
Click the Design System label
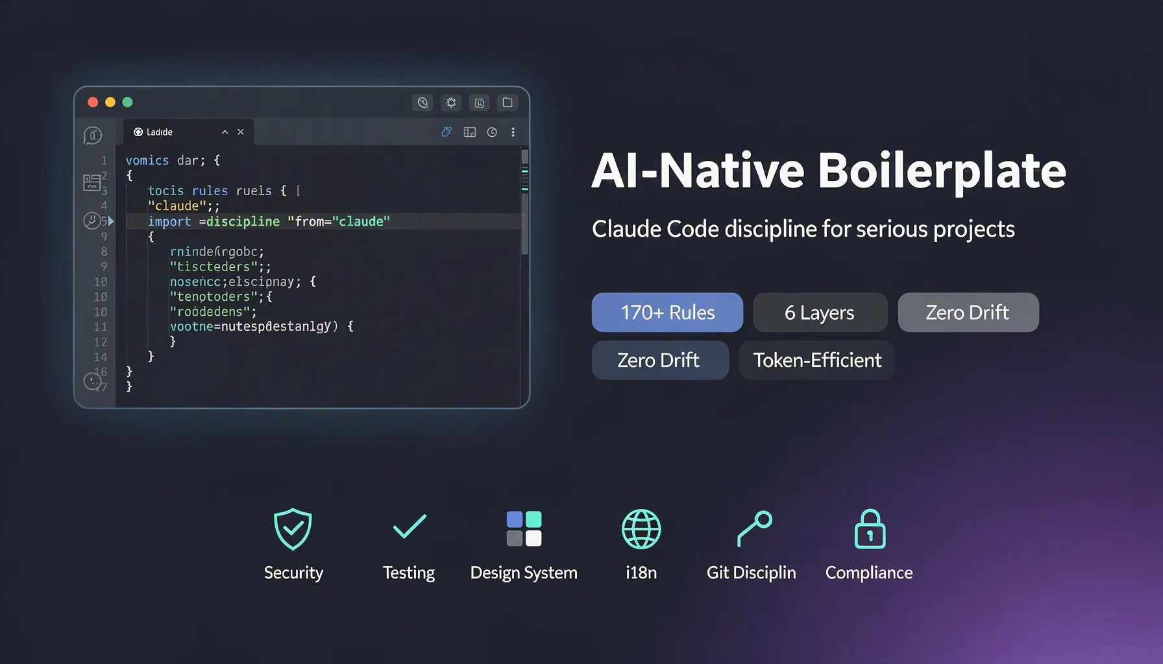pos(524,573)
